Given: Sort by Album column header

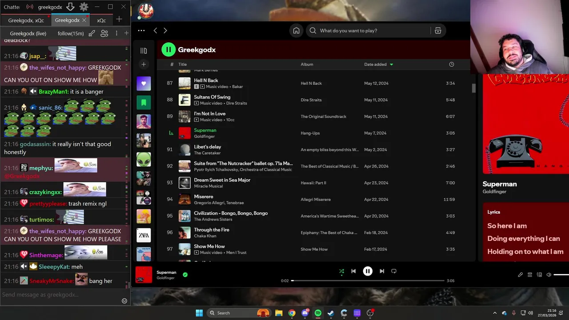Looking at the screenshot, I should pos(307,64).
